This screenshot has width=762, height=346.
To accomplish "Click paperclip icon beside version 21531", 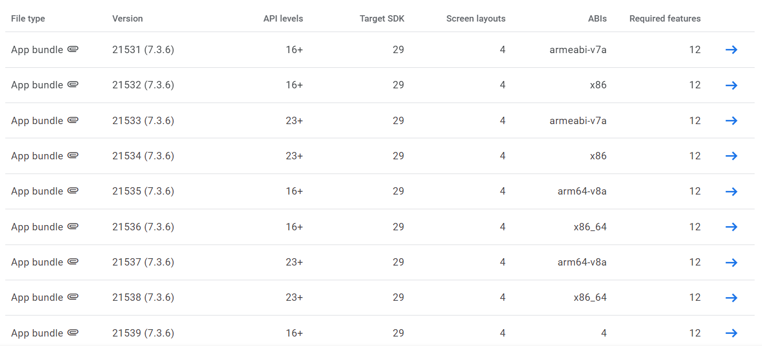I will click(73, 49).
